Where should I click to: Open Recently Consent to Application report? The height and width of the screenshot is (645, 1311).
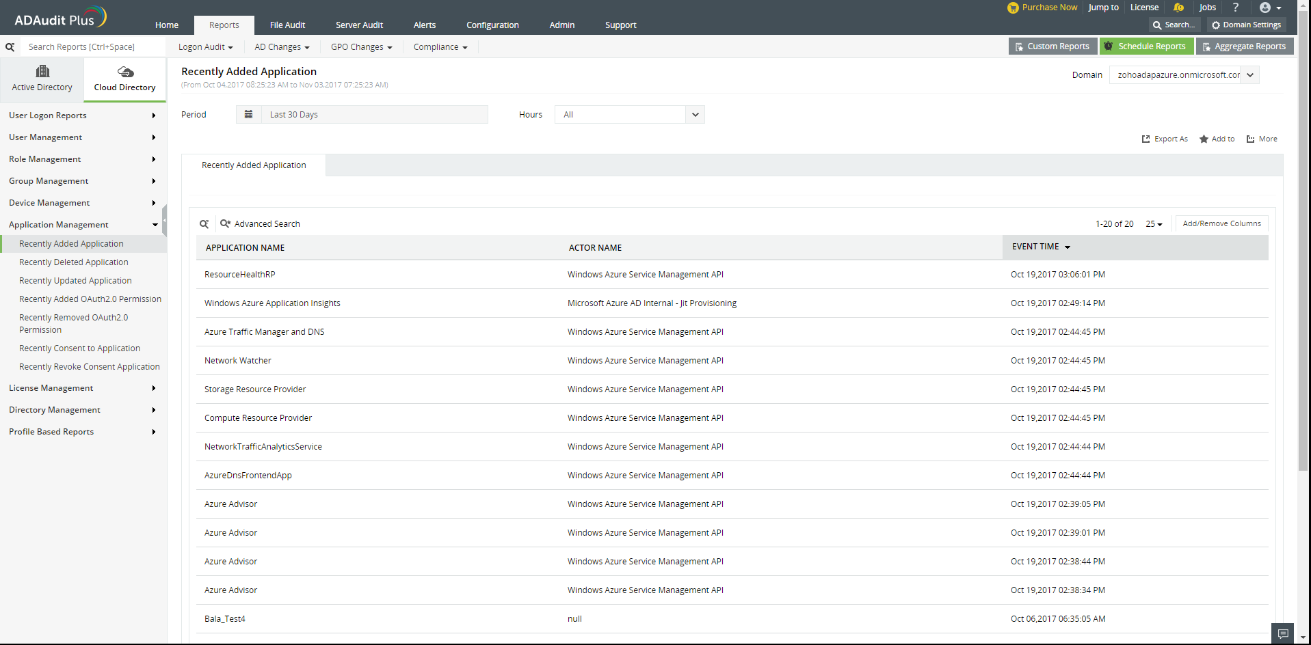pyautogui.click(x=79, y=348)
